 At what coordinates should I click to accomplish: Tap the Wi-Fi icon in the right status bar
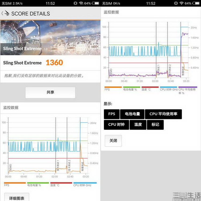181,3
